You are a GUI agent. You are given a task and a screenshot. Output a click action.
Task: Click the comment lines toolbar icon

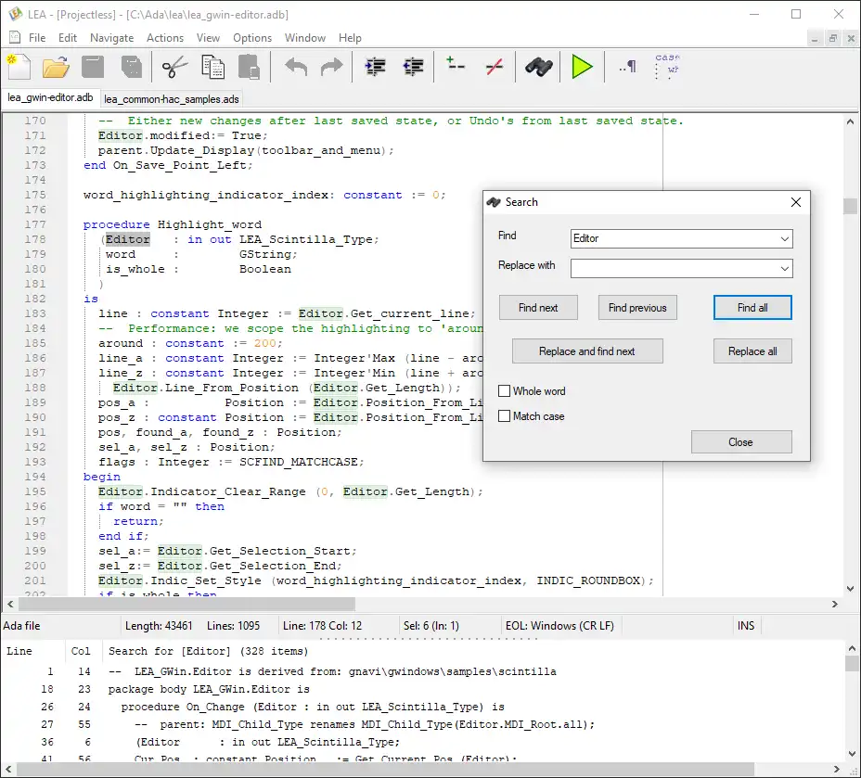[456, 67]
